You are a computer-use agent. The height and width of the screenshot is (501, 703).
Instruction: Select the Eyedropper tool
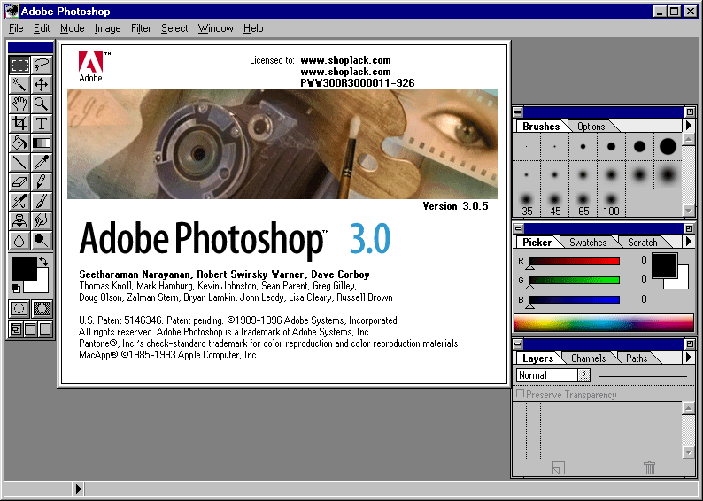tap(42, 162)
